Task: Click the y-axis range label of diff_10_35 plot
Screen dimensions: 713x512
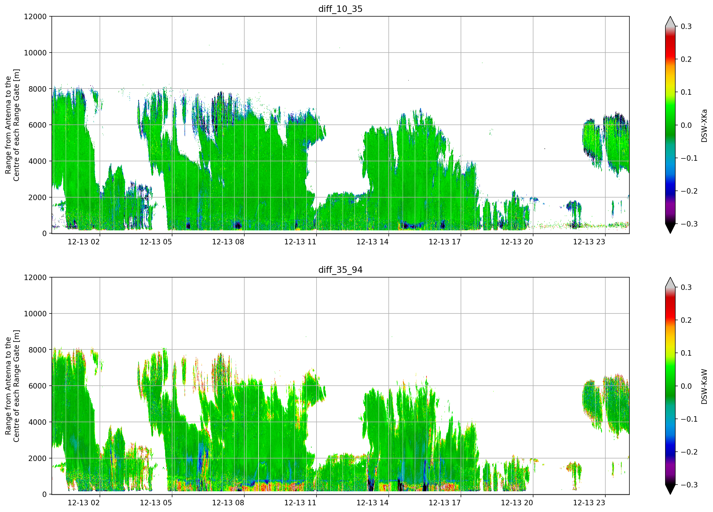Action: point(12,125)
